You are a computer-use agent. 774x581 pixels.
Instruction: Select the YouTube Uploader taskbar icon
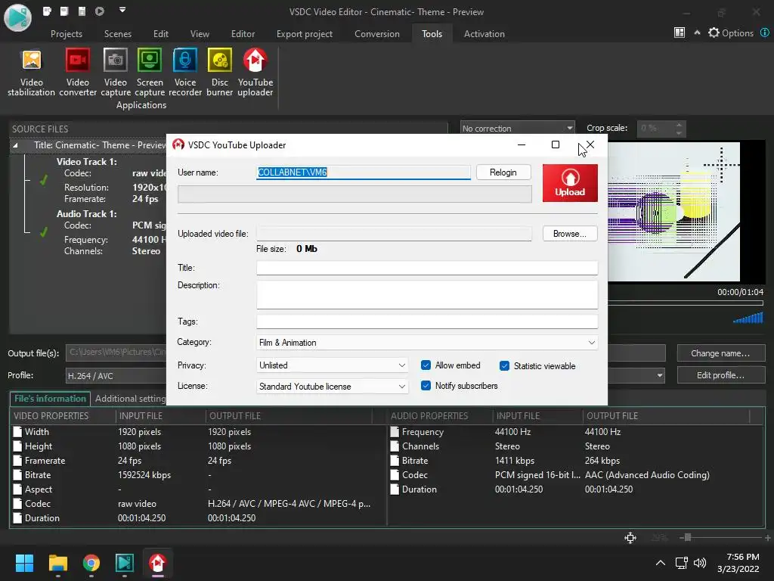click(x=157, y=563)
